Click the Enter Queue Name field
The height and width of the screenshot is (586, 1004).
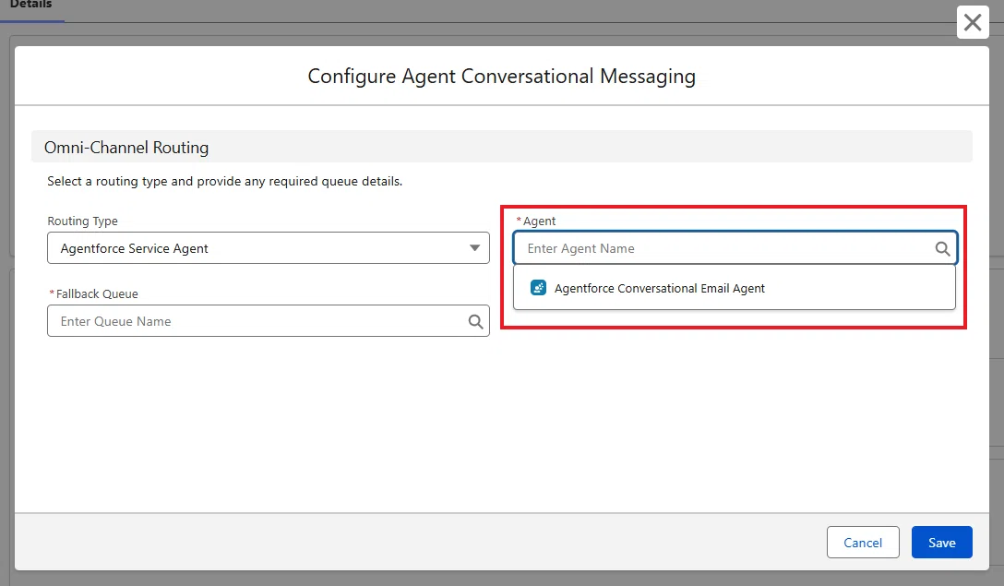tap(269, 321)
